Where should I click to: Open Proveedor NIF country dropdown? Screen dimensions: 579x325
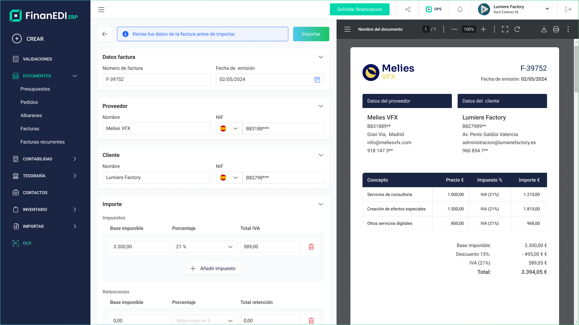click(229, 128)
